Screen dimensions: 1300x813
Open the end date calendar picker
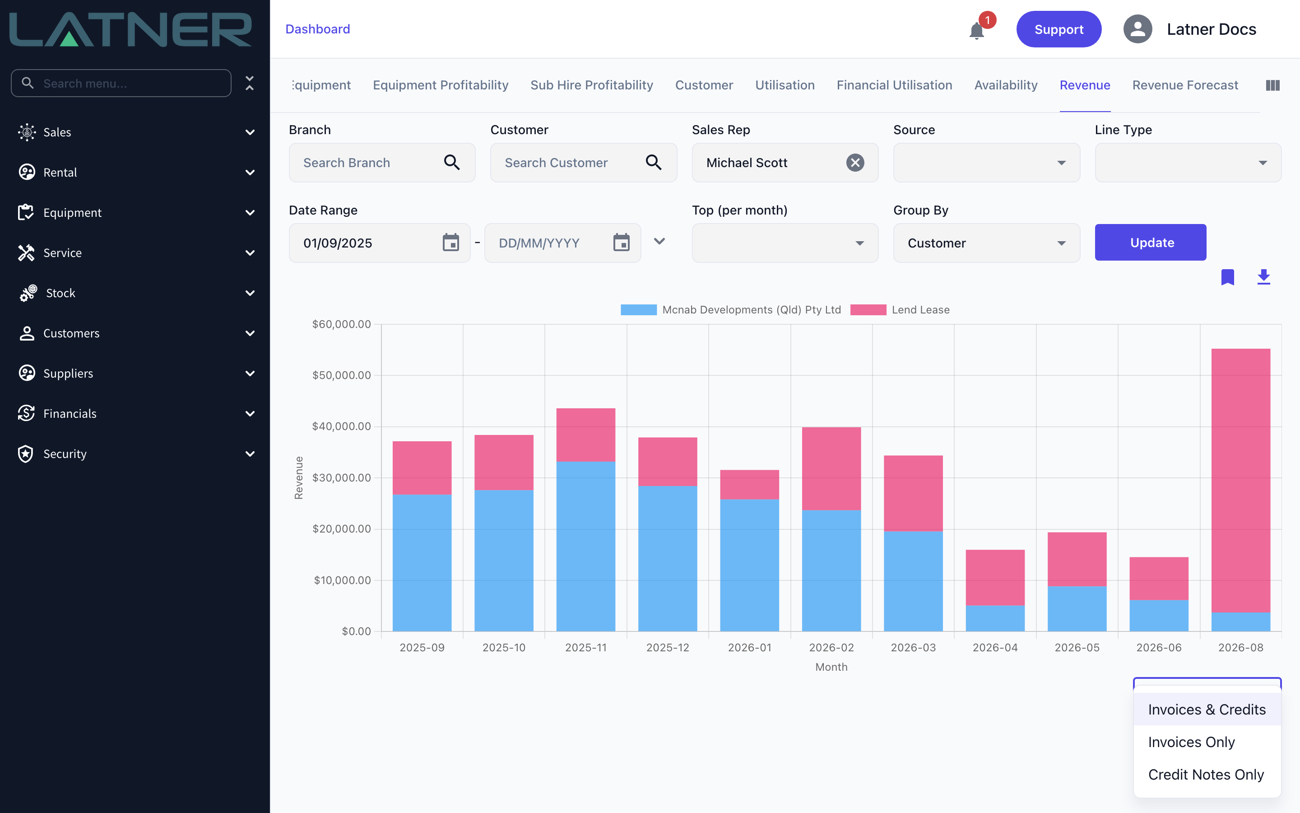[x=621, y=243]
